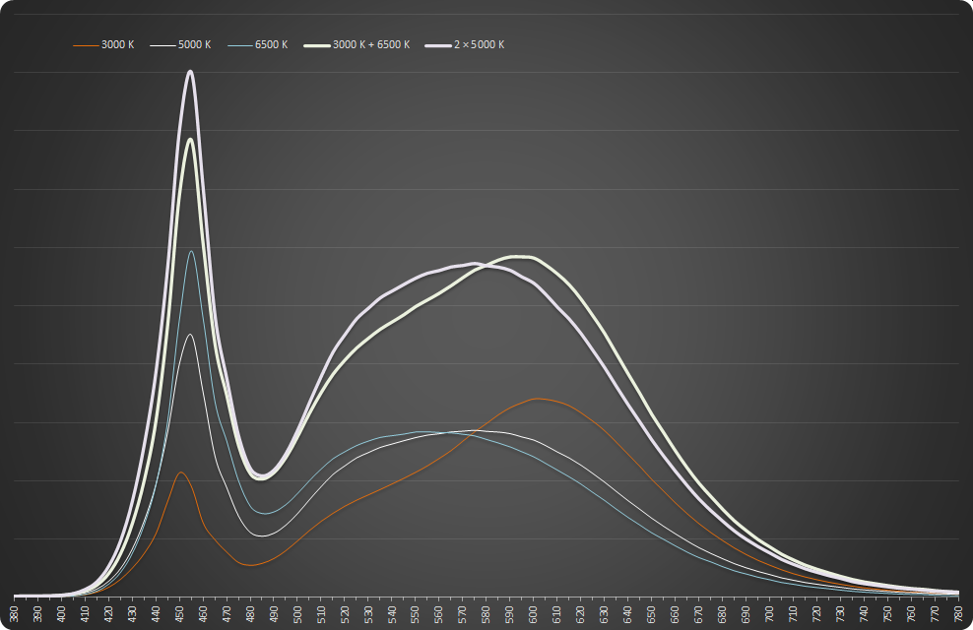
Task: Select the 6500 K legend entry
Action: pos(257,44)
